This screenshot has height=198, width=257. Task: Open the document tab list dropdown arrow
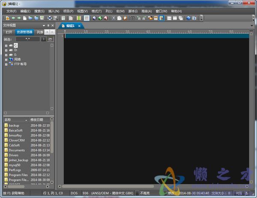[x=252, y=26]
